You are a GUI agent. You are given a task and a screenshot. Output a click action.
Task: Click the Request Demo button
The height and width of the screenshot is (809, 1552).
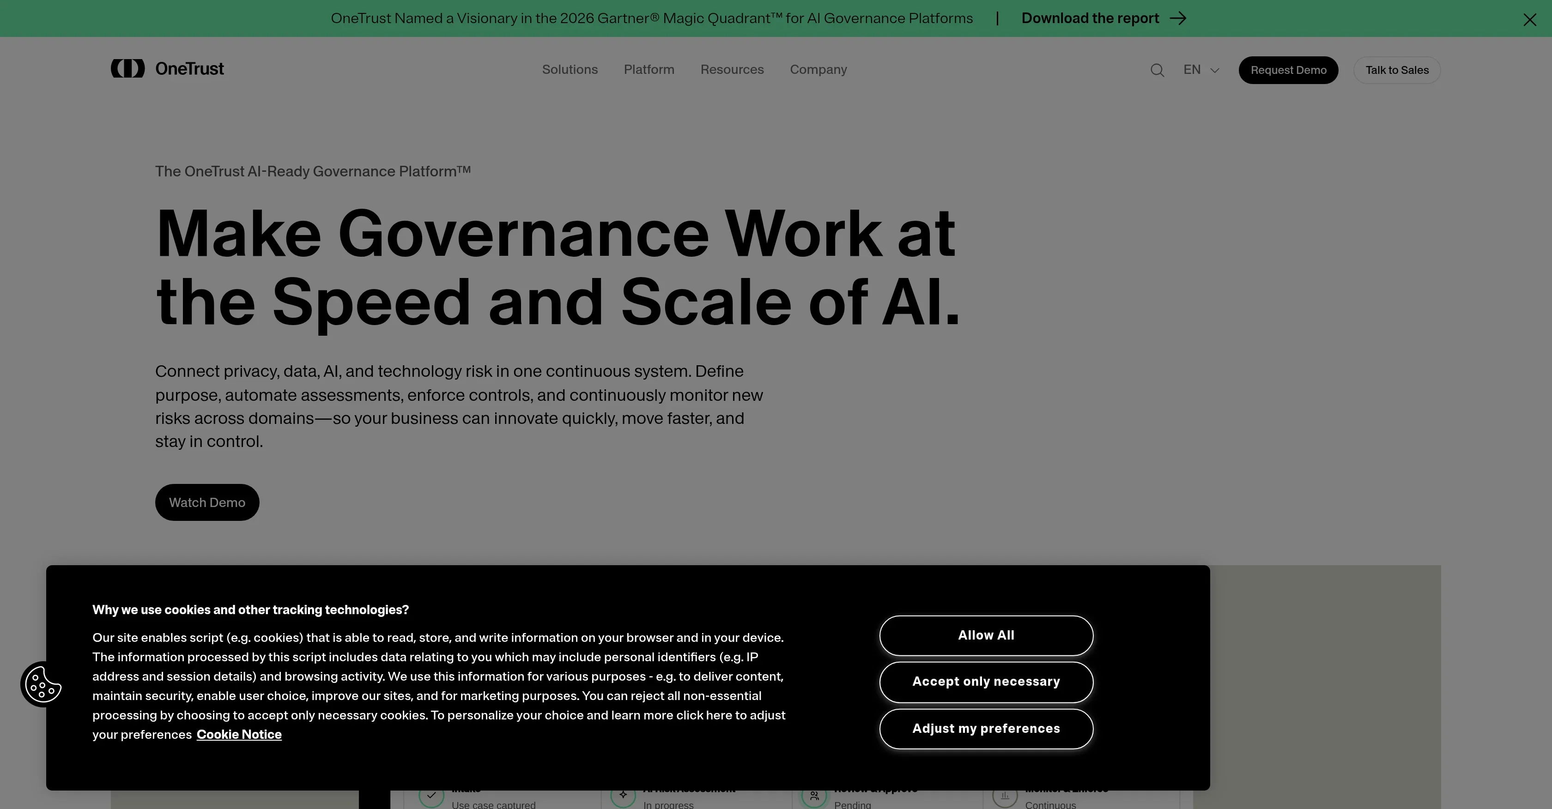(1288, 70)
